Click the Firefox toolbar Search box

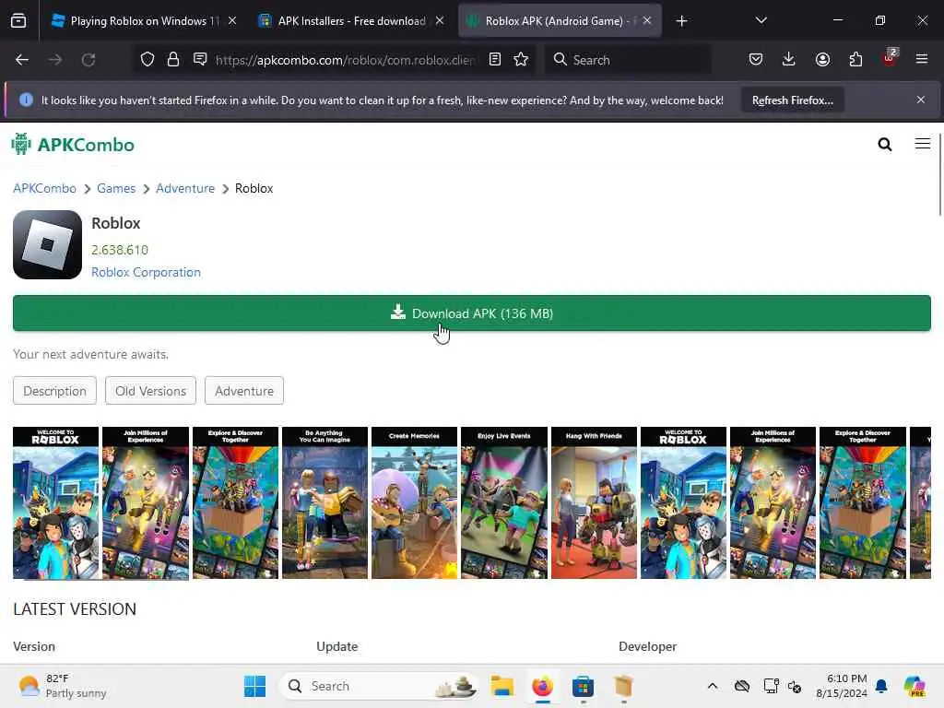pyautogui.click(x=628, y=60)
